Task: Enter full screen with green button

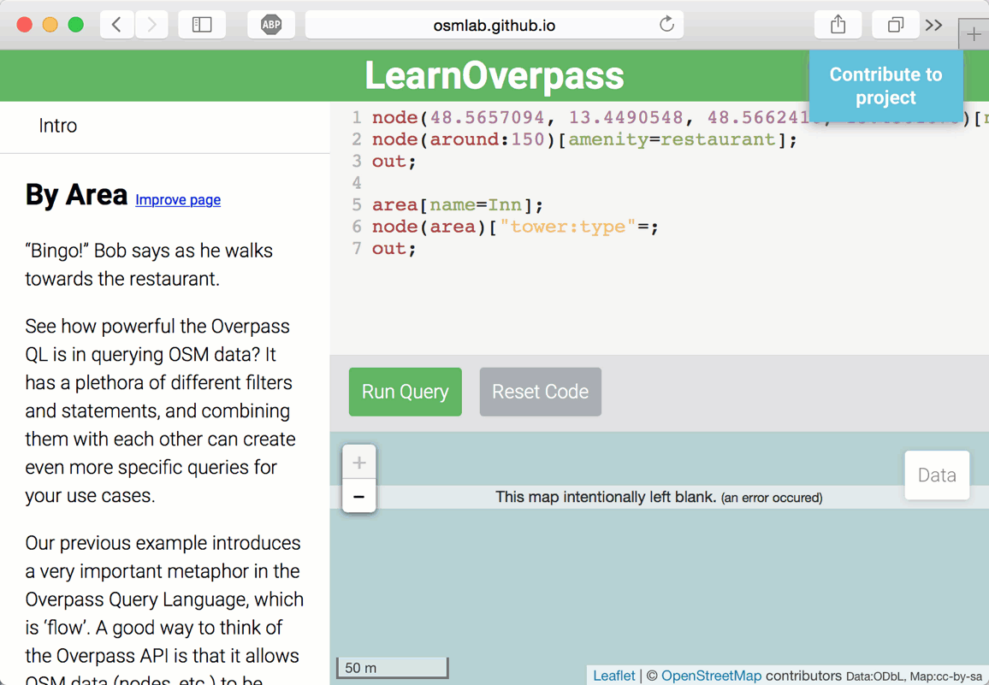Action: pyautogui.click(x=75, y=25)
